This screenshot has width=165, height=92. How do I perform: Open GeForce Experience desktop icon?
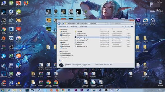point(4,22)
